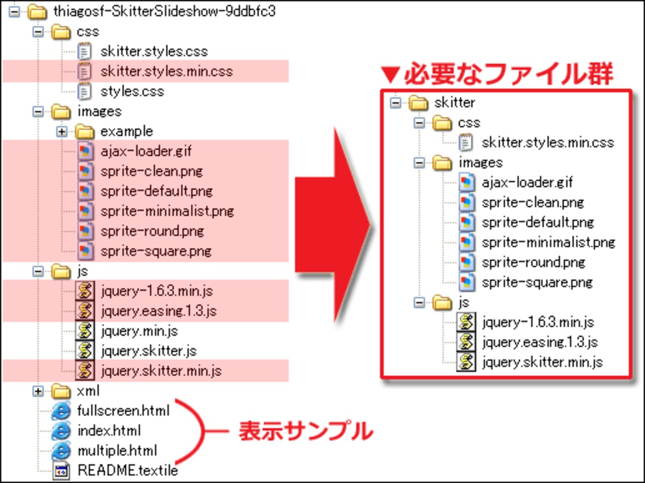This screenshot has width=645, height=483.
Task: Click sprite-minimalist.png image icon in thiagosf tree
Action: (84, 211)
